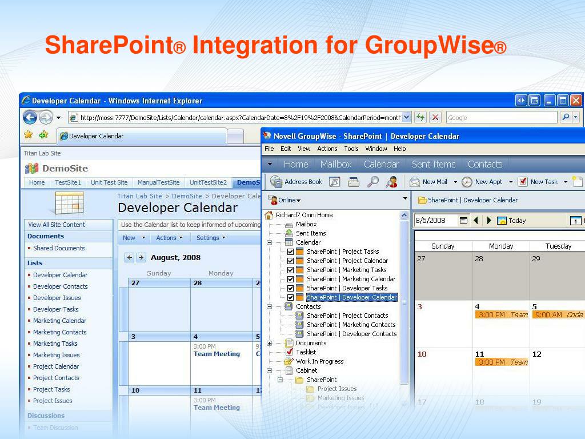
Task: Open Shared Documents link
Action: tap(59, 248)
